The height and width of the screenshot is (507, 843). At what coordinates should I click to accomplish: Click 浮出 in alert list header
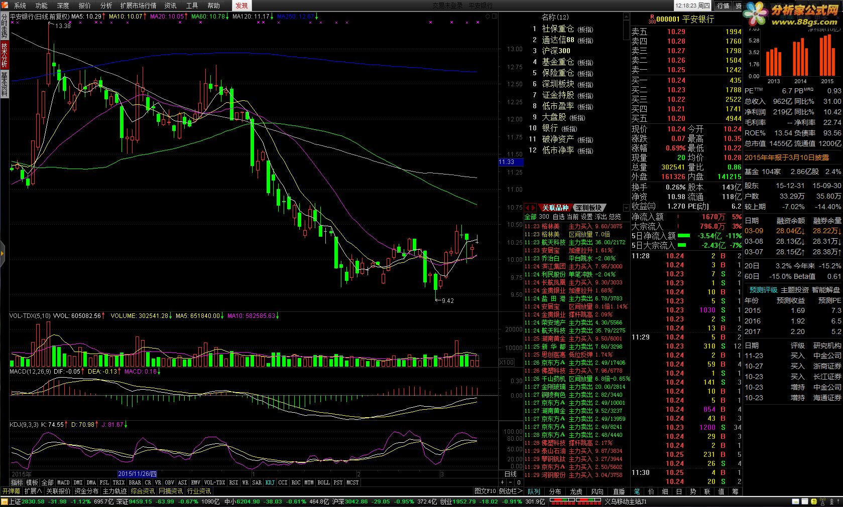[601, 217]
